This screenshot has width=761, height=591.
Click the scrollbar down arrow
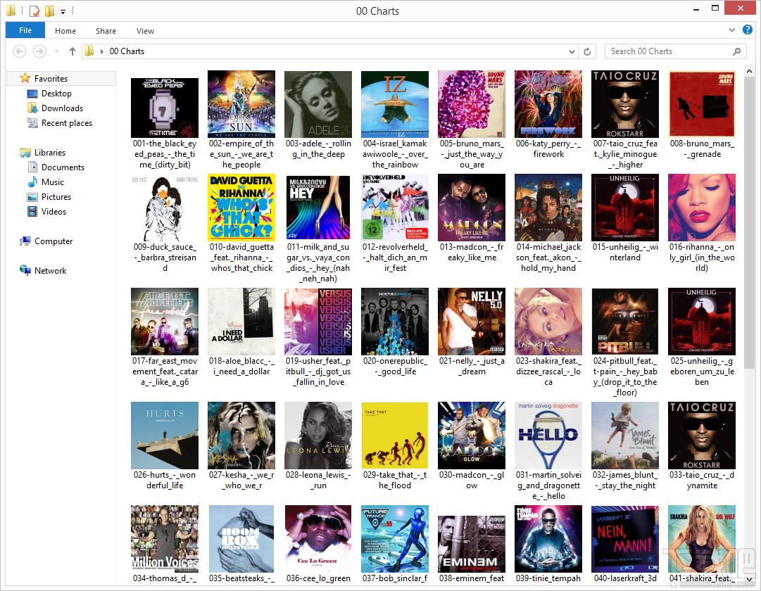(749, 579)
